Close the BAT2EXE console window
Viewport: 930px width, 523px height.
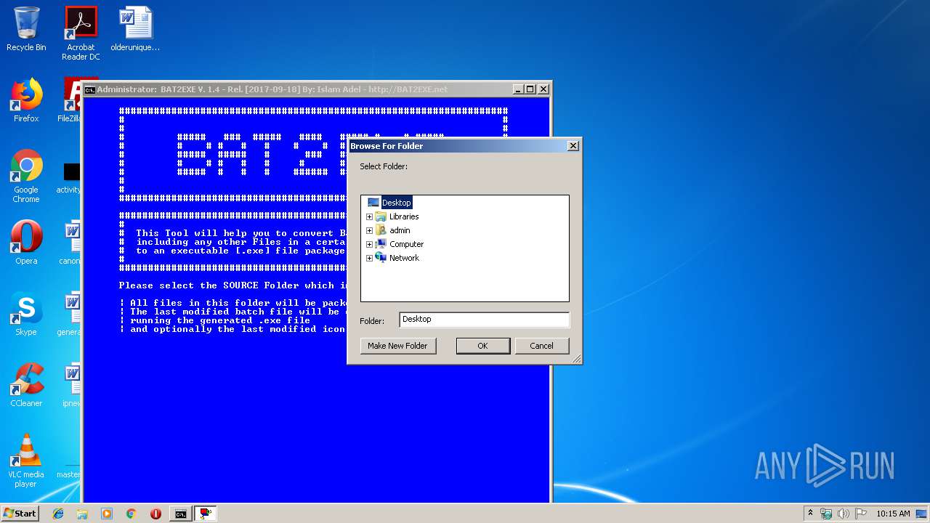click(543, 89)
